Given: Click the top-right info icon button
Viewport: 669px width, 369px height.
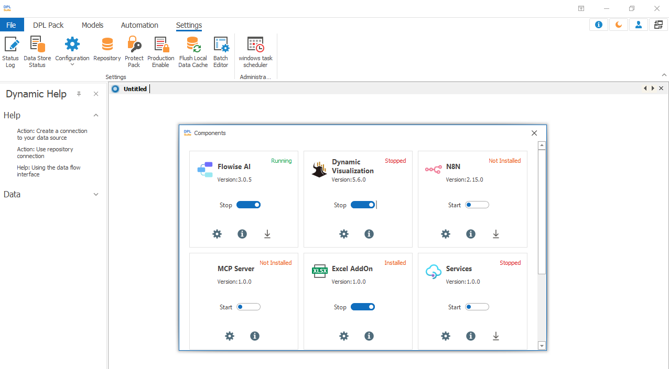Looking at the screenshot, I should pyautogui.click(x=599, y=25).
